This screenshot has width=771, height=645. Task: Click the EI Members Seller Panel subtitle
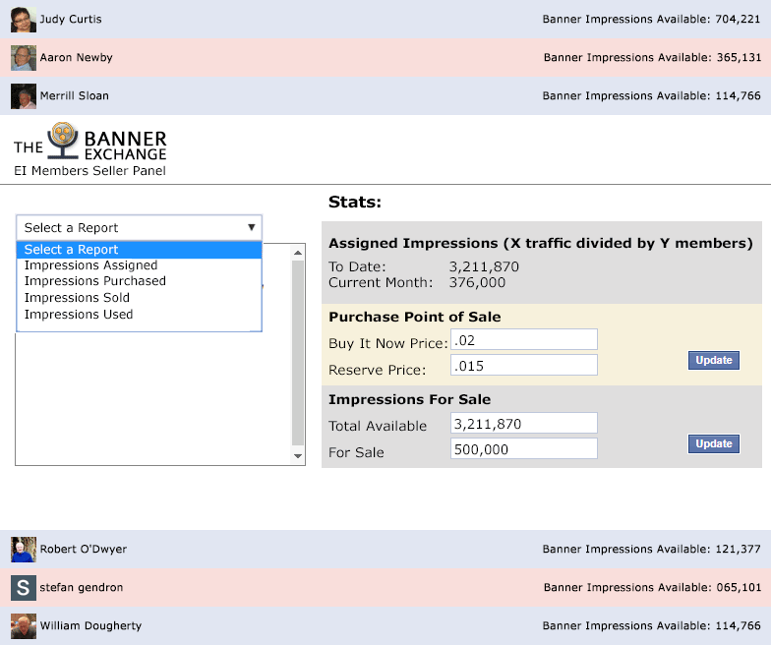coord(90,171)
